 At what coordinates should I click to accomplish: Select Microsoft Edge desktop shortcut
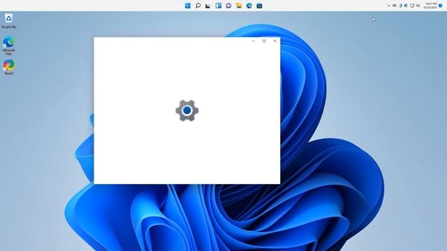(x=9, y=45)
